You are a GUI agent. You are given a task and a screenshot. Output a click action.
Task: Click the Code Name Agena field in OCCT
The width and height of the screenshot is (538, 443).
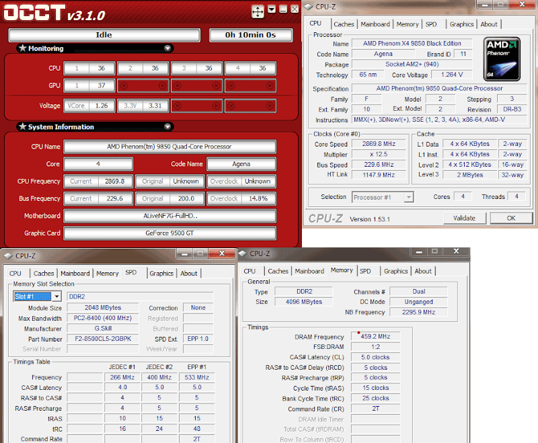(241, 164)
